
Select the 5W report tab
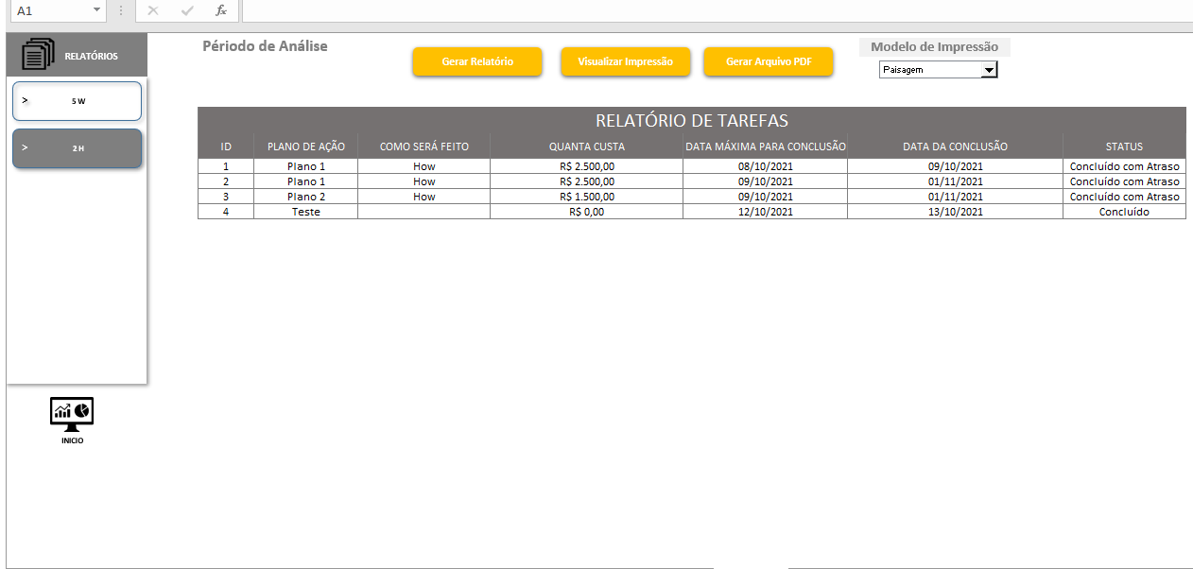click(x=78, y=101)
